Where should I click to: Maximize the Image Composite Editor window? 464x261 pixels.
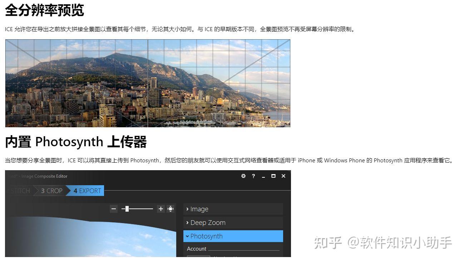(273, 176)
